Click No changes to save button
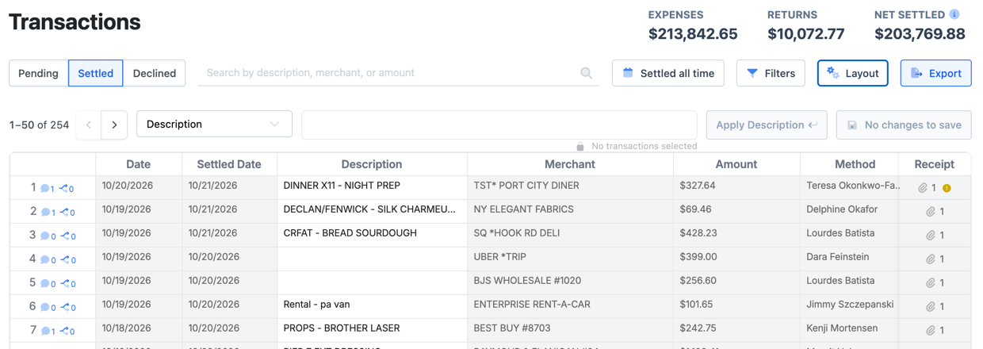The image size is (983, 349). [x=904, y=125]
